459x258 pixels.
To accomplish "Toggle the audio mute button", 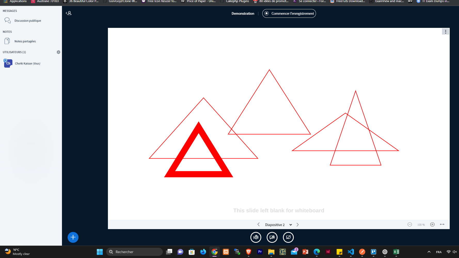I will [x=256, y=237].
